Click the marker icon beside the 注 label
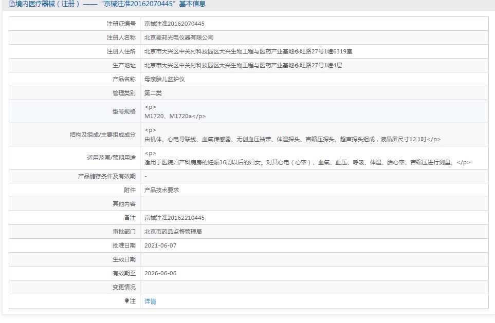Image resolution: width=495 pixels, height=323 pixels. 126,301
